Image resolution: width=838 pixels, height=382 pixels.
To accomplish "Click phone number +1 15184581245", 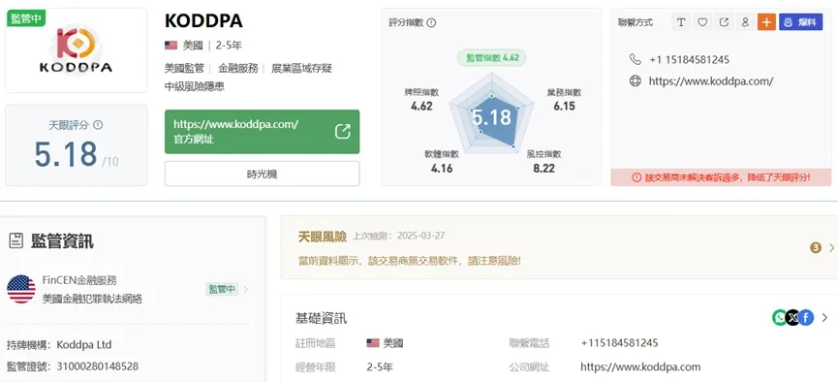I will pyautogui.click(x=690, y=59).
